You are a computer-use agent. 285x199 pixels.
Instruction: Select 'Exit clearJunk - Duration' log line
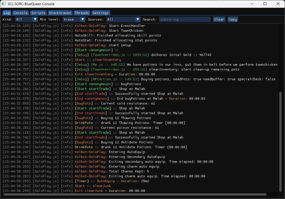click(74, 191)
